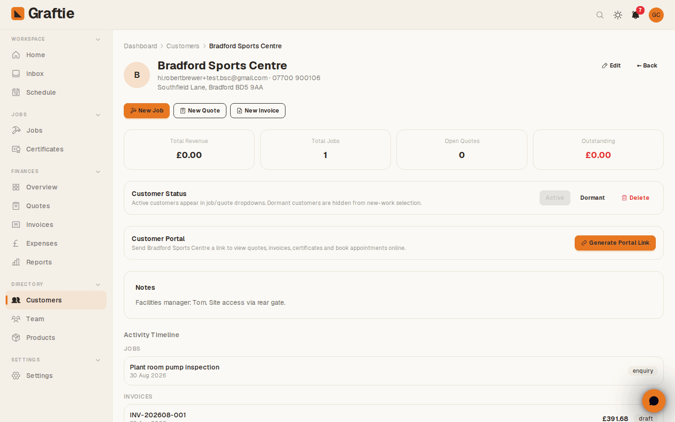Image resolution: width=675 pixels, height=422 pixels.
Task: Open notifications bell icon
Action: click(x=636, y=15)
